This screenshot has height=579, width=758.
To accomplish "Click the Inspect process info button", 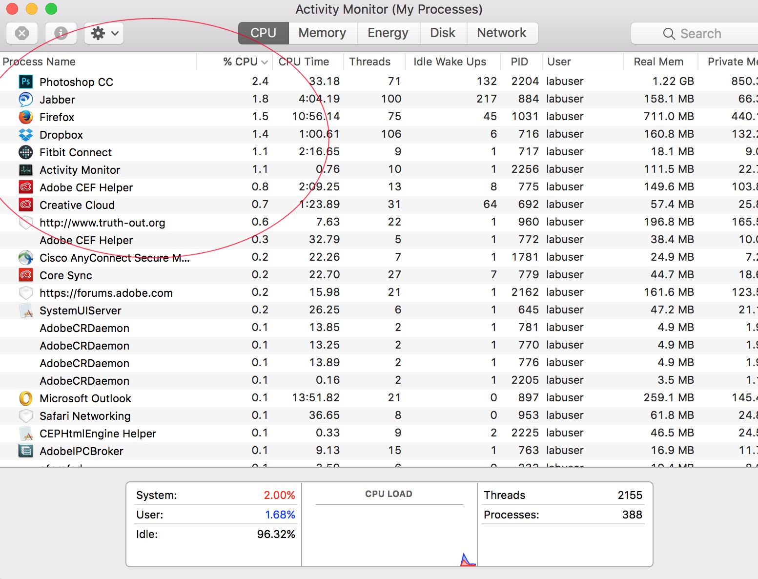I will pyautogui.click(x=61, y=33).
